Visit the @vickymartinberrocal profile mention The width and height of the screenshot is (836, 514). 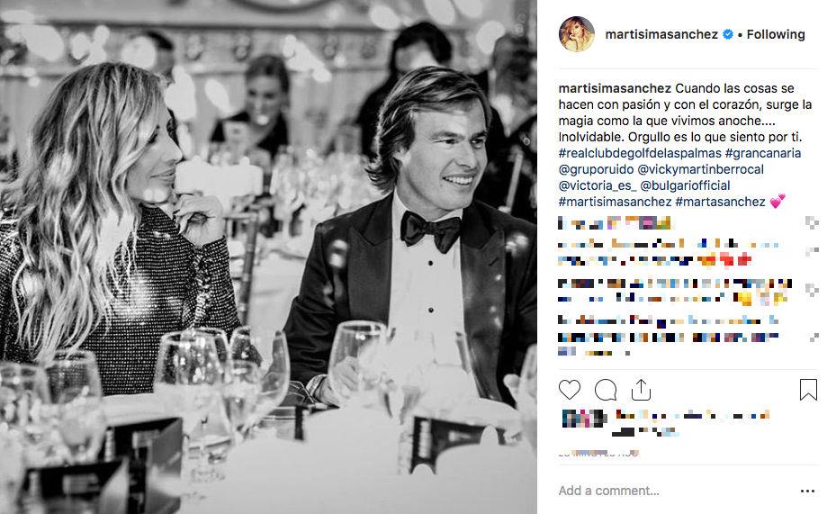(x=714, y=169)
